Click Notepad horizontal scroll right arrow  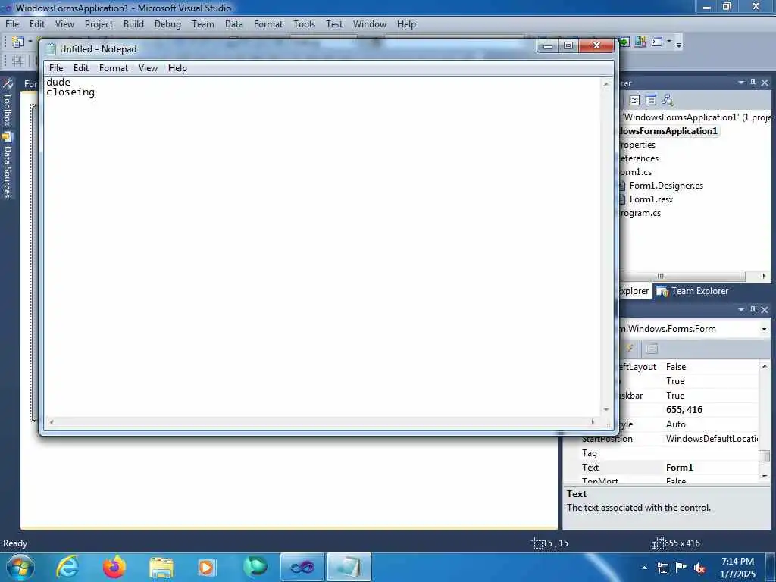point(593,422)
